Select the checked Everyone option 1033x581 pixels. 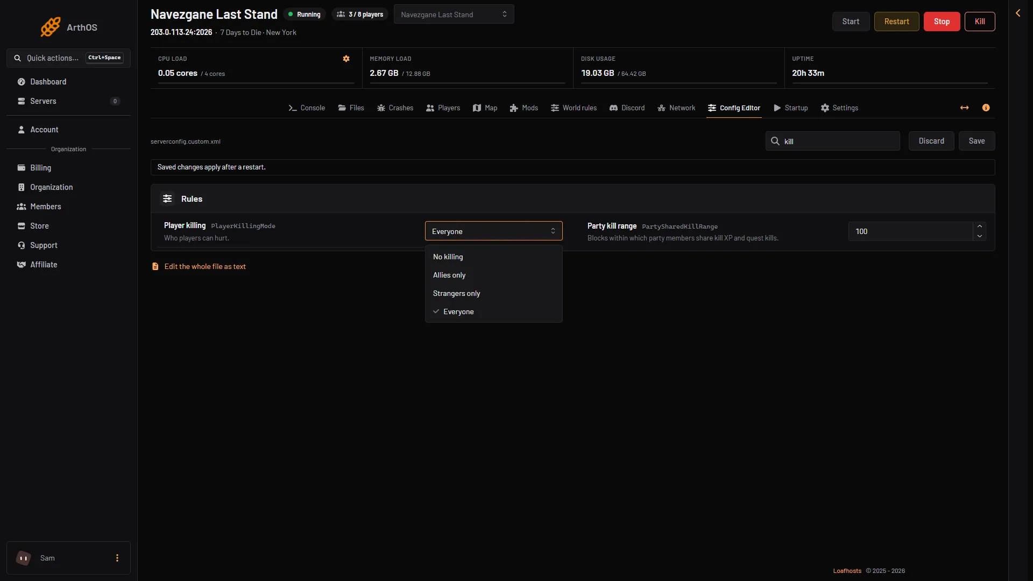[x=493, y=311]
